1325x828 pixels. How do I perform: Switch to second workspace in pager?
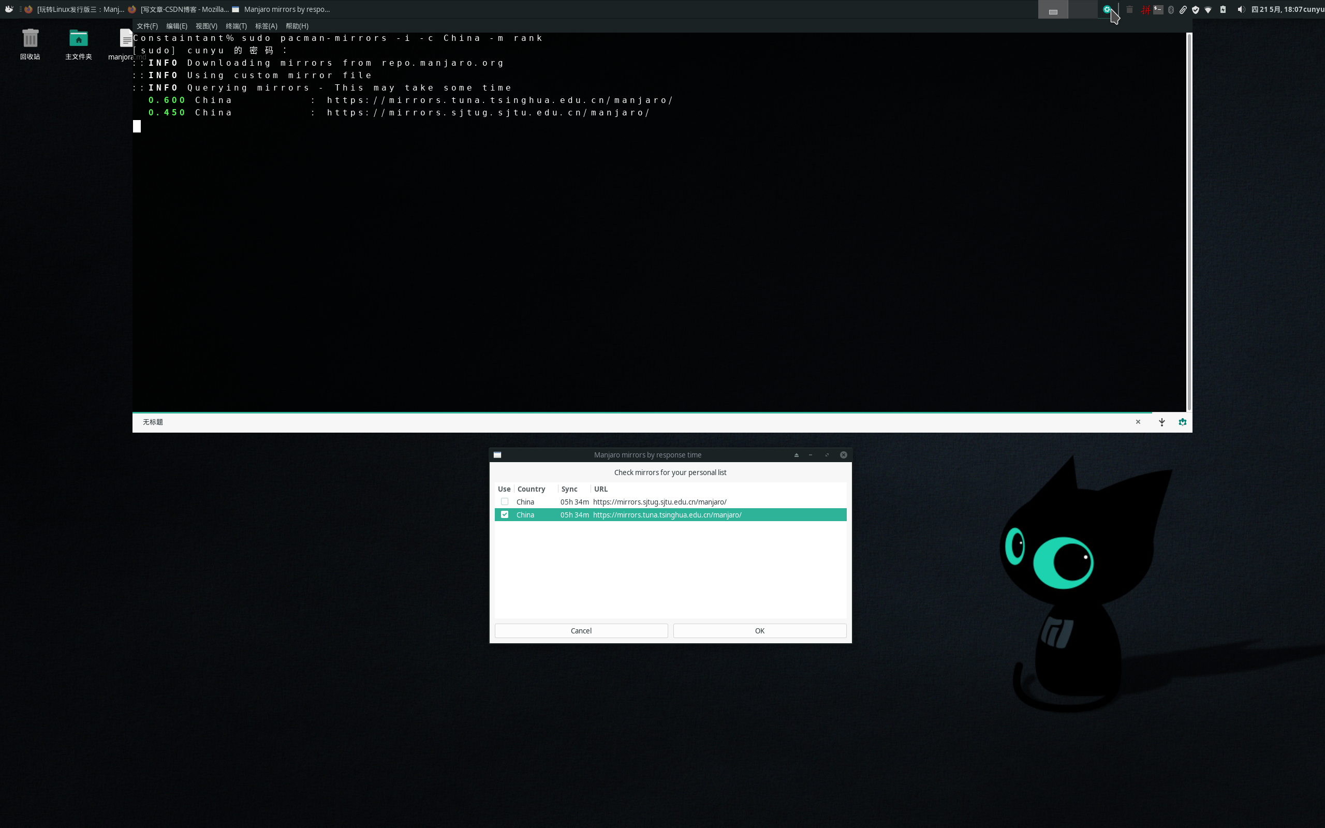point(1082,9)
